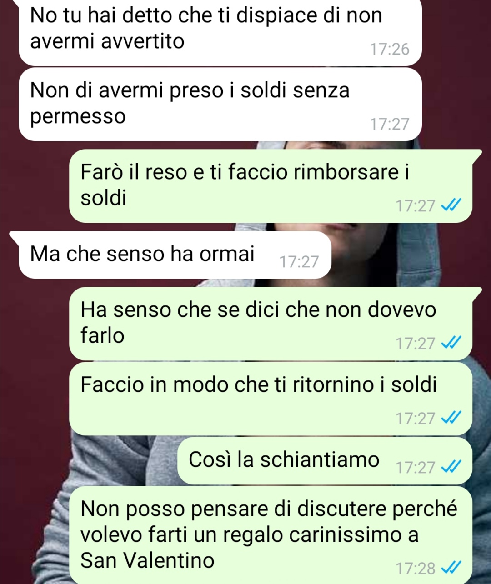Select the 'Così la schiantiamo' sent message

click(x=325, y=461)
